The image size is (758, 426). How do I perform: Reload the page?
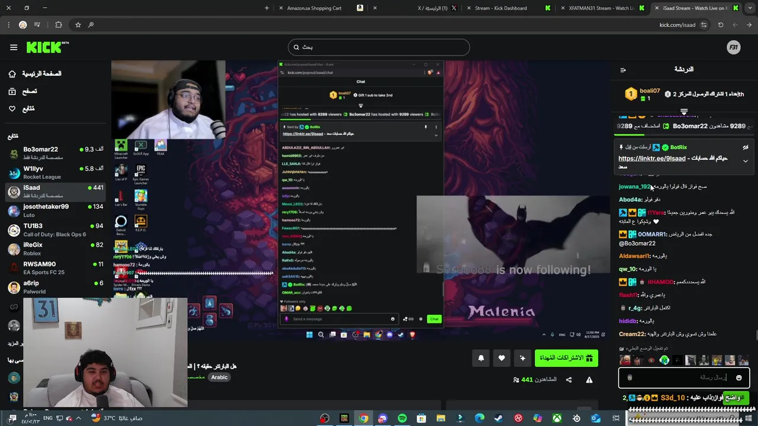click(x=721, y=25)
